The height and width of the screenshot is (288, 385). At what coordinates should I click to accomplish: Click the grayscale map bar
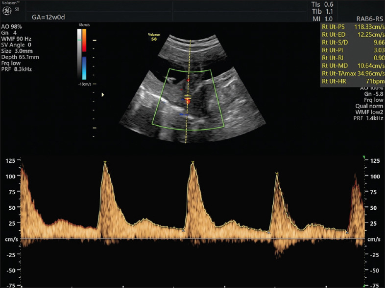tap(78, 54)
